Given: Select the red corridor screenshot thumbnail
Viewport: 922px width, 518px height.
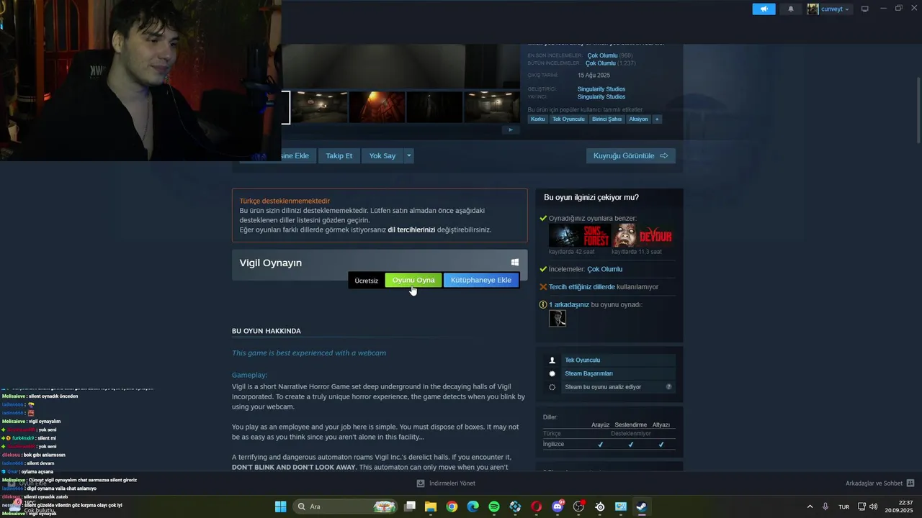Looking at the screenshot, I should pos(377,106).
